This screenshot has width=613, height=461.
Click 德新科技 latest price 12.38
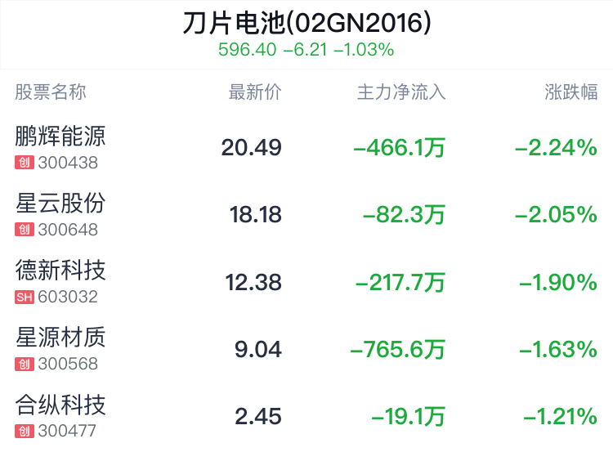click(x=253, y=283)
